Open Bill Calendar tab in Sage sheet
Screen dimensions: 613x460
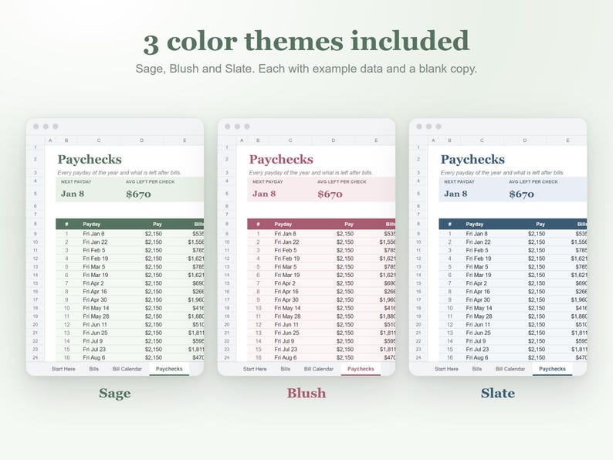tap(127, 369)
